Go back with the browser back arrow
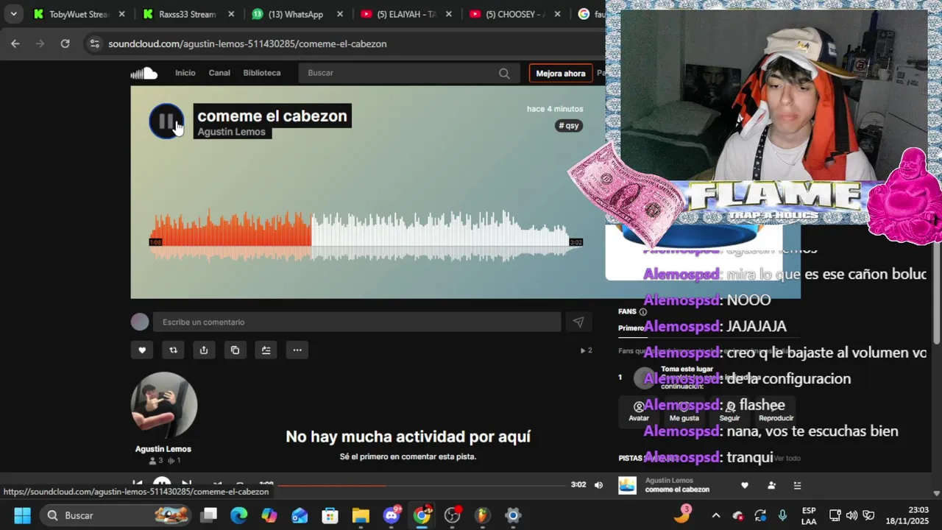 click(x=15, y=43)
